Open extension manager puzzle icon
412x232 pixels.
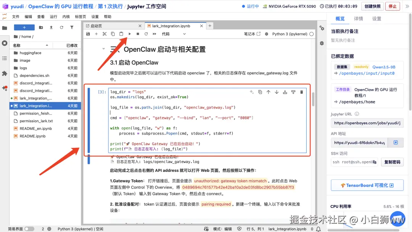[5, 74]
